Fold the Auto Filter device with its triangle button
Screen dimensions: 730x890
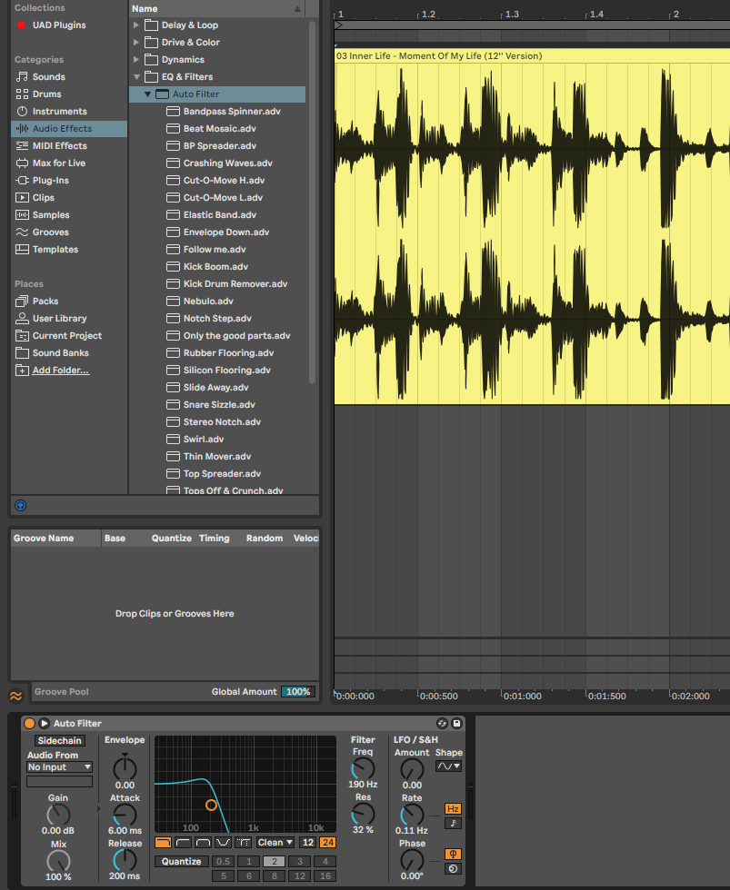44,723
